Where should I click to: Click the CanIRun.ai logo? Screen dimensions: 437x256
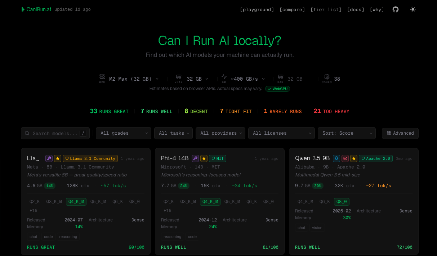click(36, 9)
